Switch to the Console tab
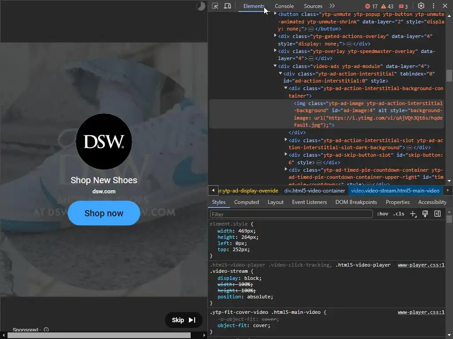 pos(284,6)
